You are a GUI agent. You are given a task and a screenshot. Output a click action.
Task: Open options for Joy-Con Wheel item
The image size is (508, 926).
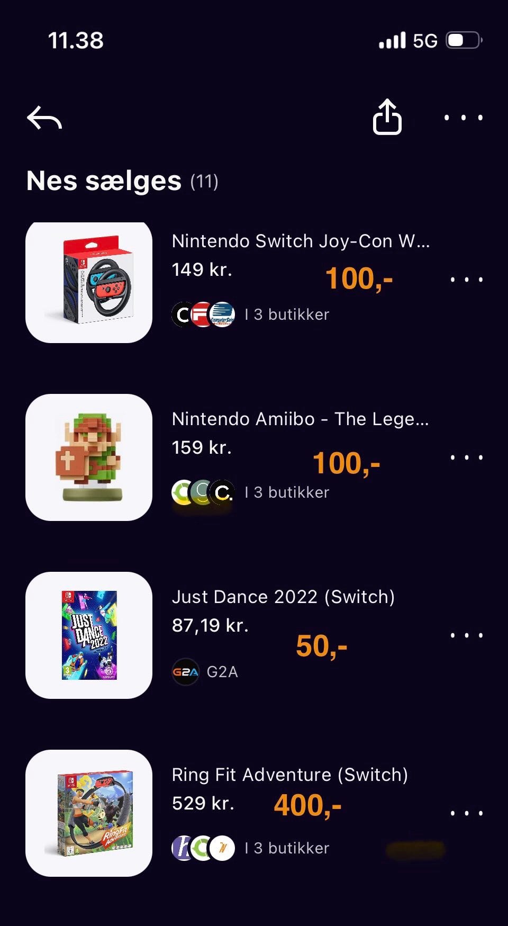coord(466,279)
